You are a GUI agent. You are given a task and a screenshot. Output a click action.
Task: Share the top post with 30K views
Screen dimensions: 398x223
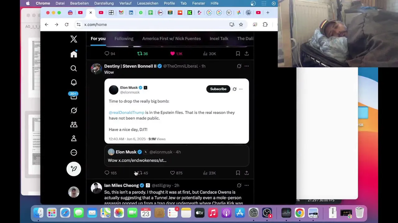click(x=247, y=54)
